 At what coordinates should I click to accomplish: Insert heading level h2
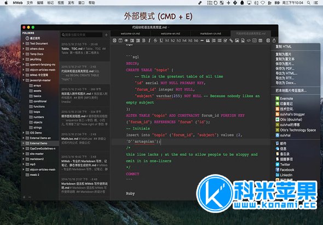pyautogui.click(x=172, y=41)
